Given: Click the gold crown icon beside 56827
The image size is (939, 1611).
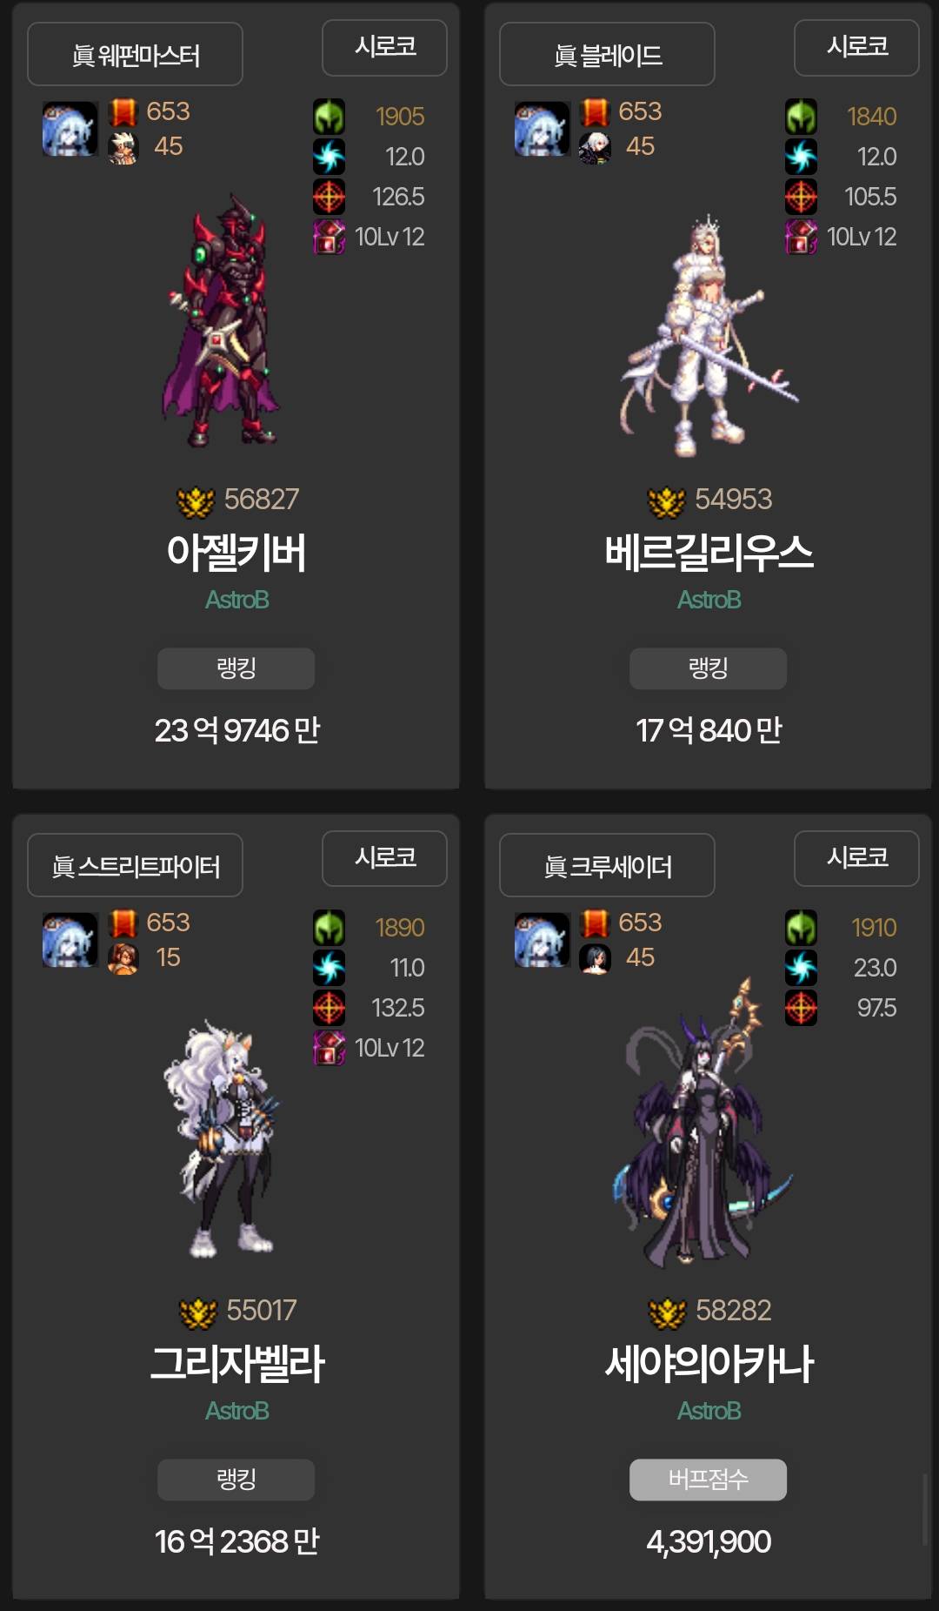Looking at the screenshot, I should pyautogui.click(x=196, y=501).
